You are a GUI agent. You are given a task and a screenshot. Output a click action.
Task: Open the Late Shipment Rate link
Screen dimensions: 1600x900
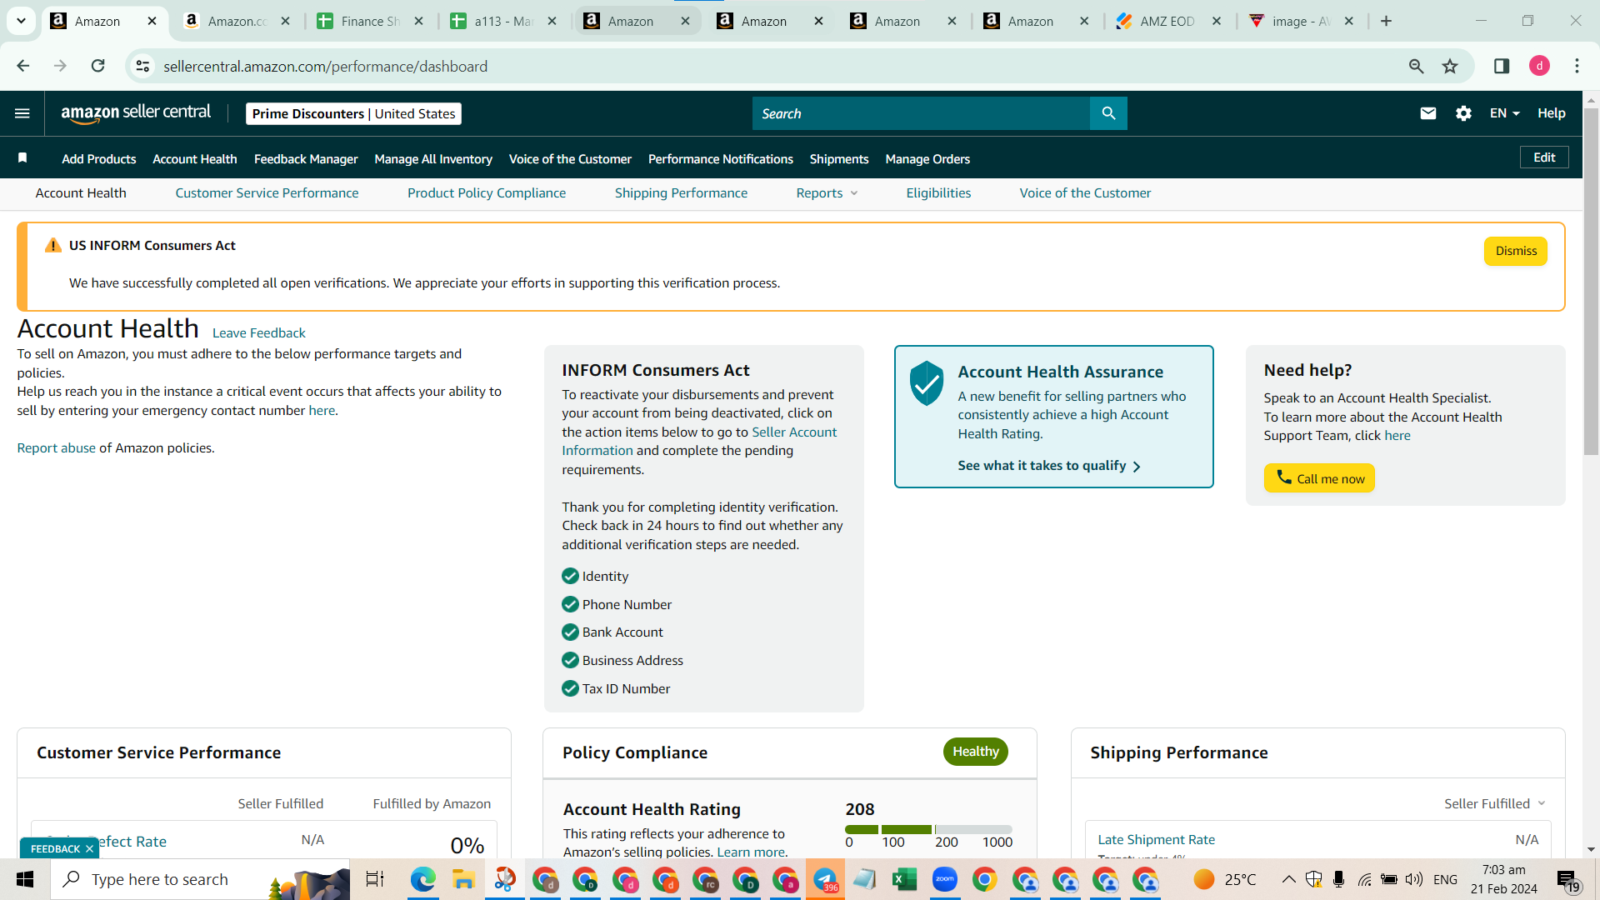(1156, 839)
